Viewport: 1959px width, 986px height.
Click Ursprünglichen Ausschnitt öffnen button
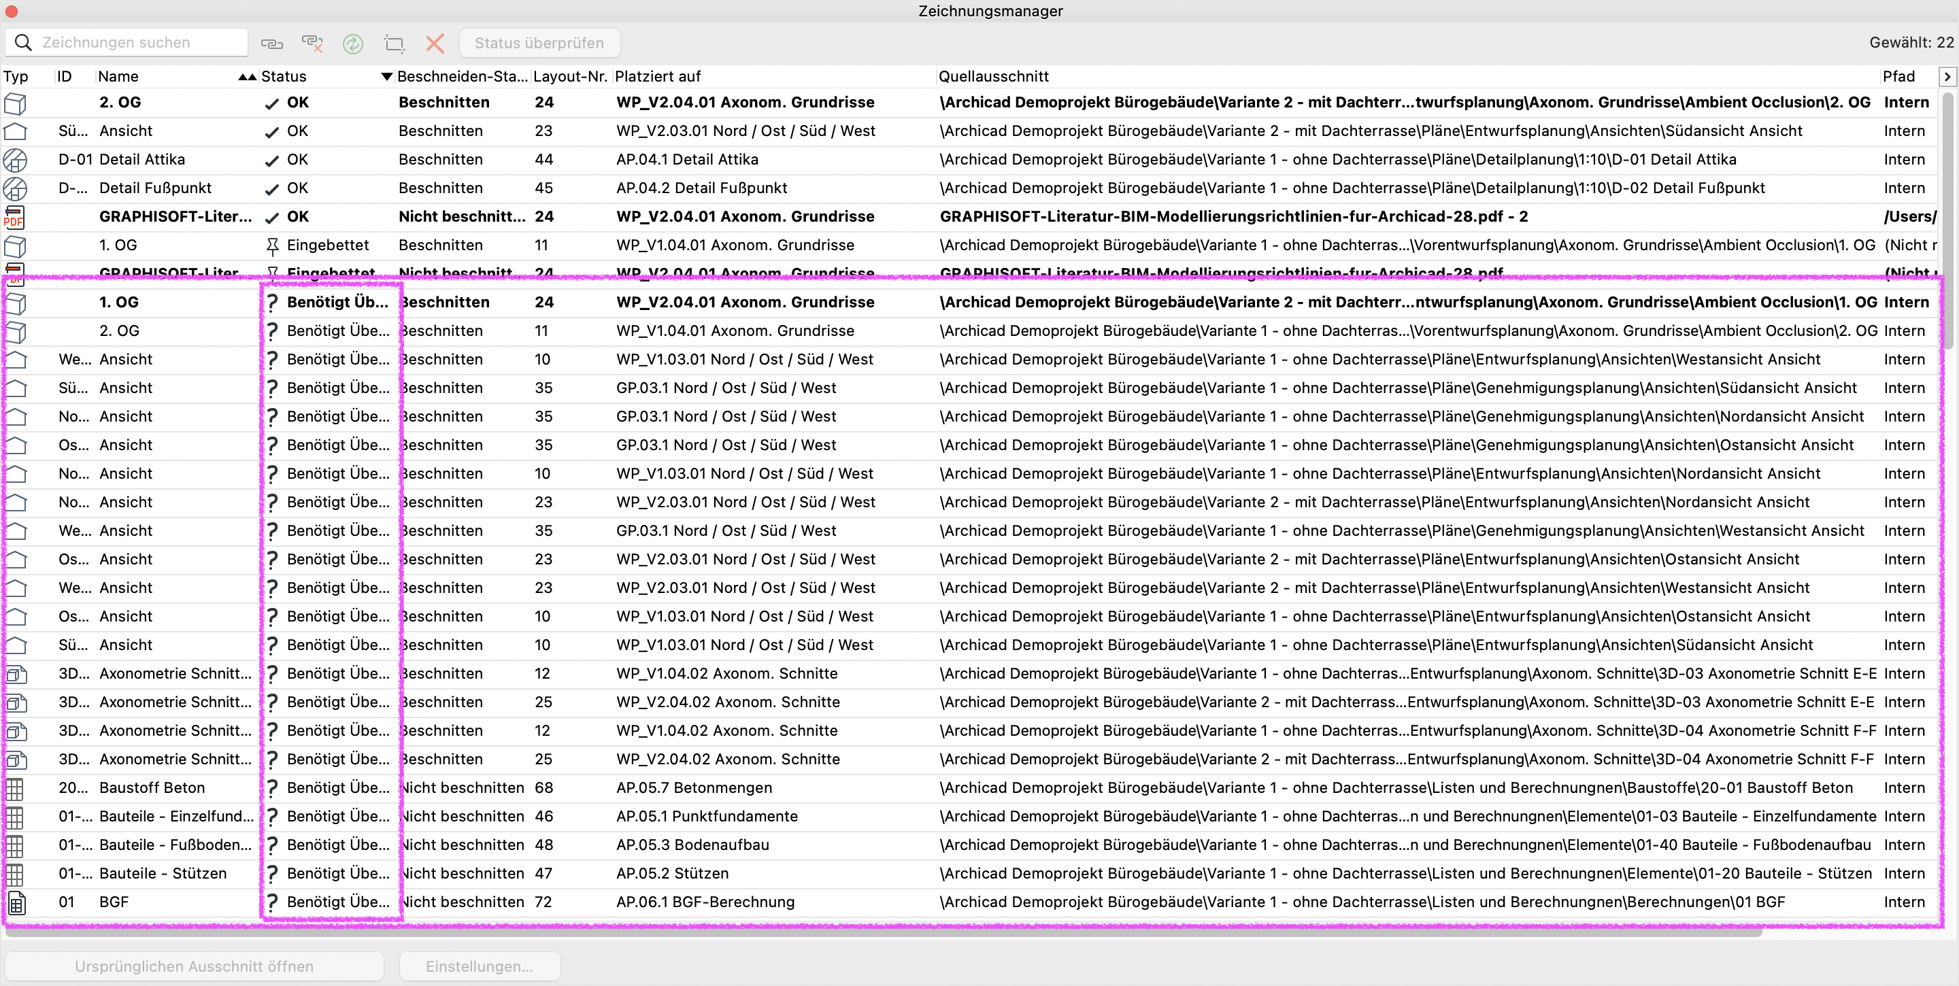pyautogui.click(x=194, y=966)
